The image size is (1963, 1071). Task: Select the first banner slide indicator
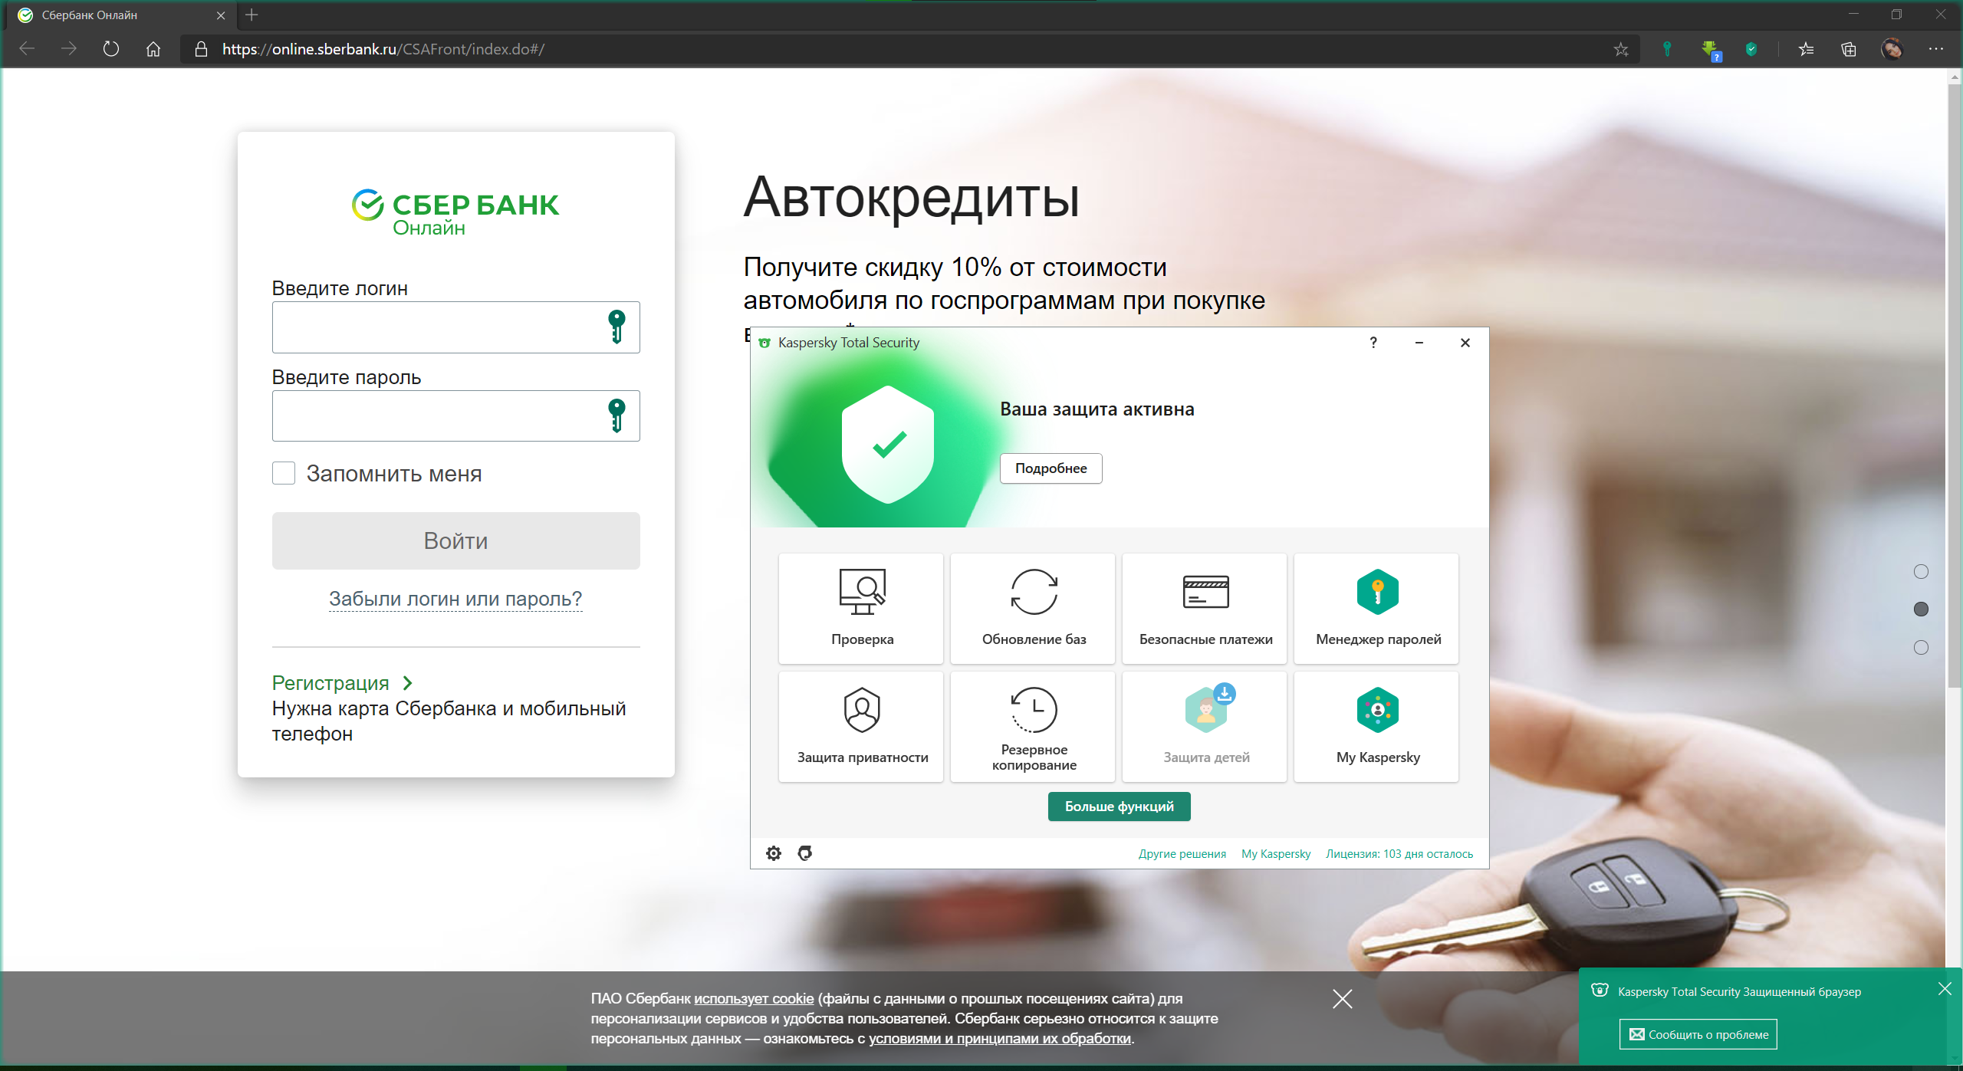(x=1921, y=571)
